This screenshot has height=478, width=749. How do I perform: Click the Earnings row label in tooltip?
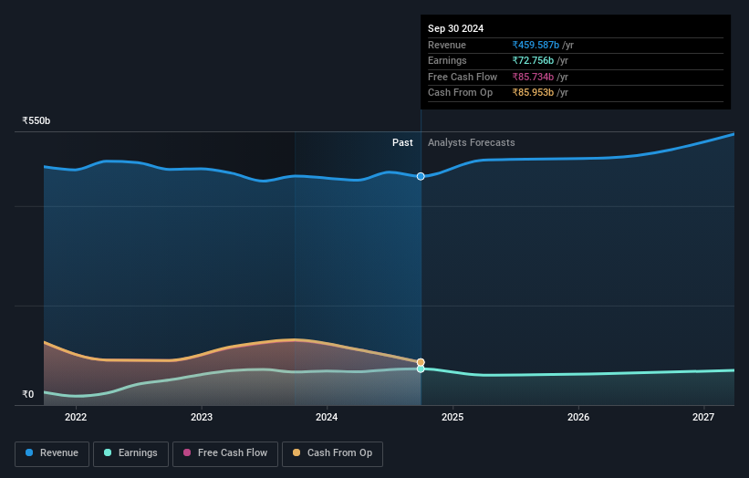447,60
